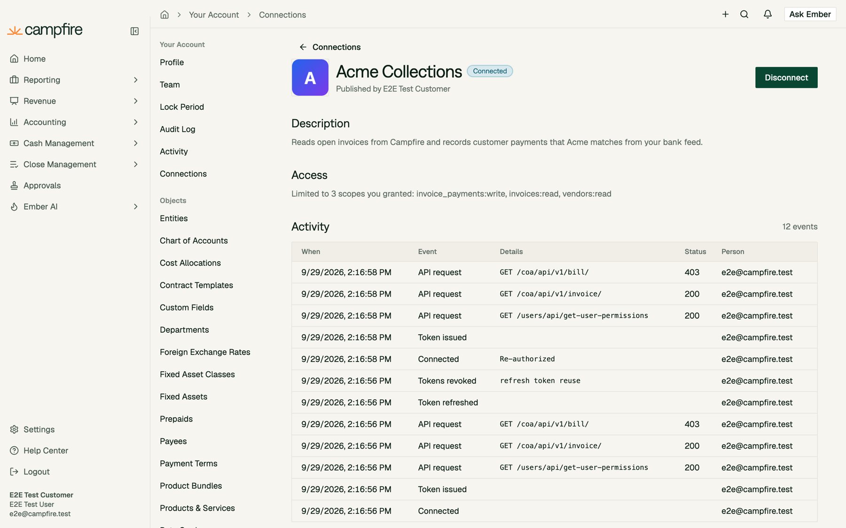Screen dimensions: 846x528
Task: Click the Your Account breadcrumb
Action: (x=214, y=15)
